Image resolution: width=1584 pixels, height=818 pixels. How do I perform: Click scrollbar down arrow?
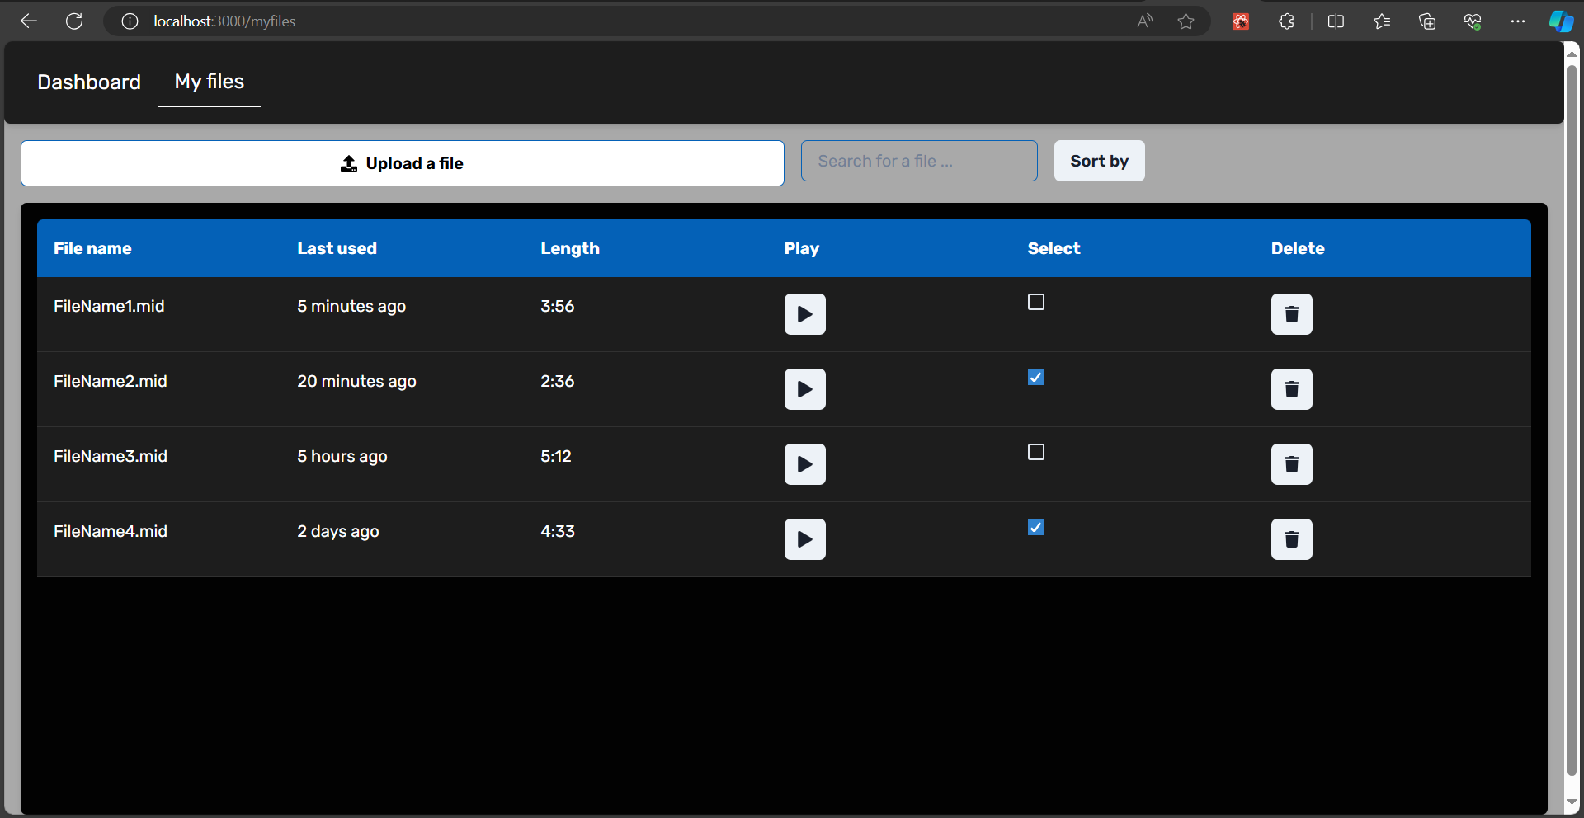point(1572,802)
